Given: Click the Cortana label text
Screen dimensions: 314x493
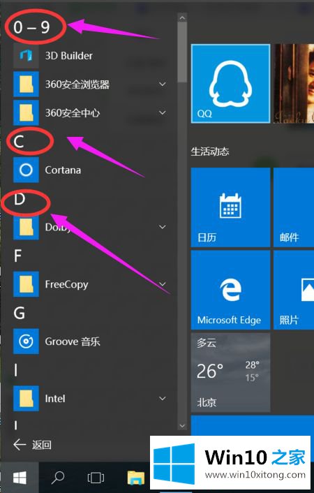Looking at the screenshot, I should [63, 170].
